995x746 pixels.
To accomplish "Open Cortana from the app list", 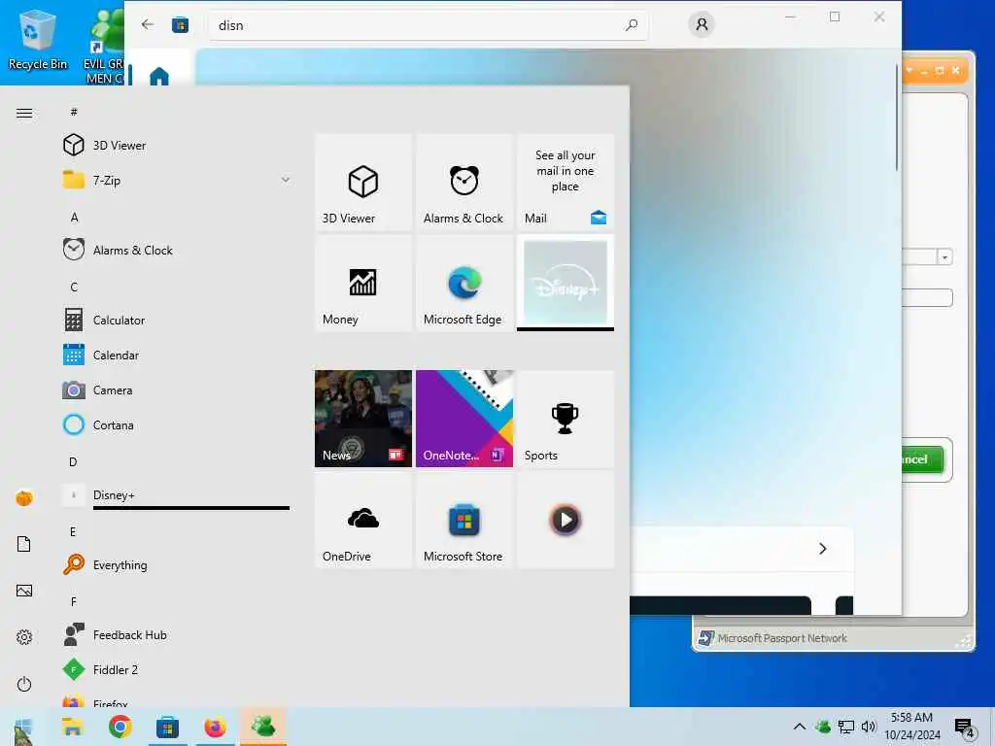I will point(176,425).
